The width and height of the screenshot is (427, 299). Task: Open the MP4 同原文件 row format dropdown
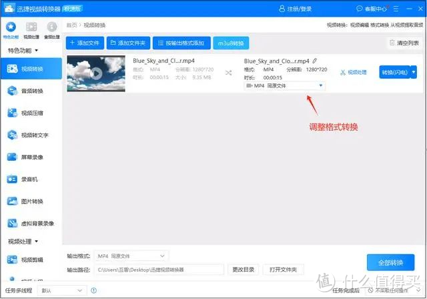[284, 86]
